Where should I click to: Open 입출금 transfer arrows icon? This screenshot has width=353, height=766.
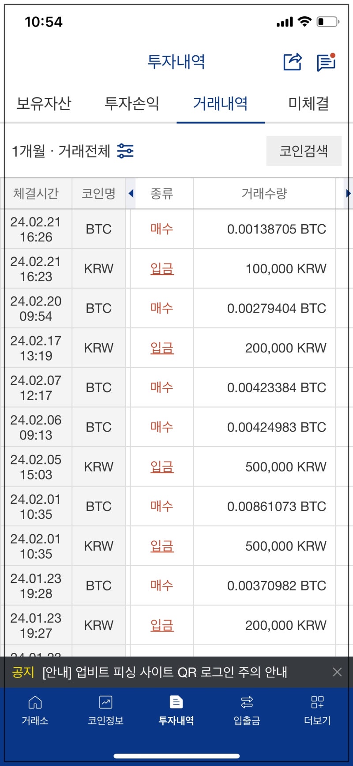247,702
